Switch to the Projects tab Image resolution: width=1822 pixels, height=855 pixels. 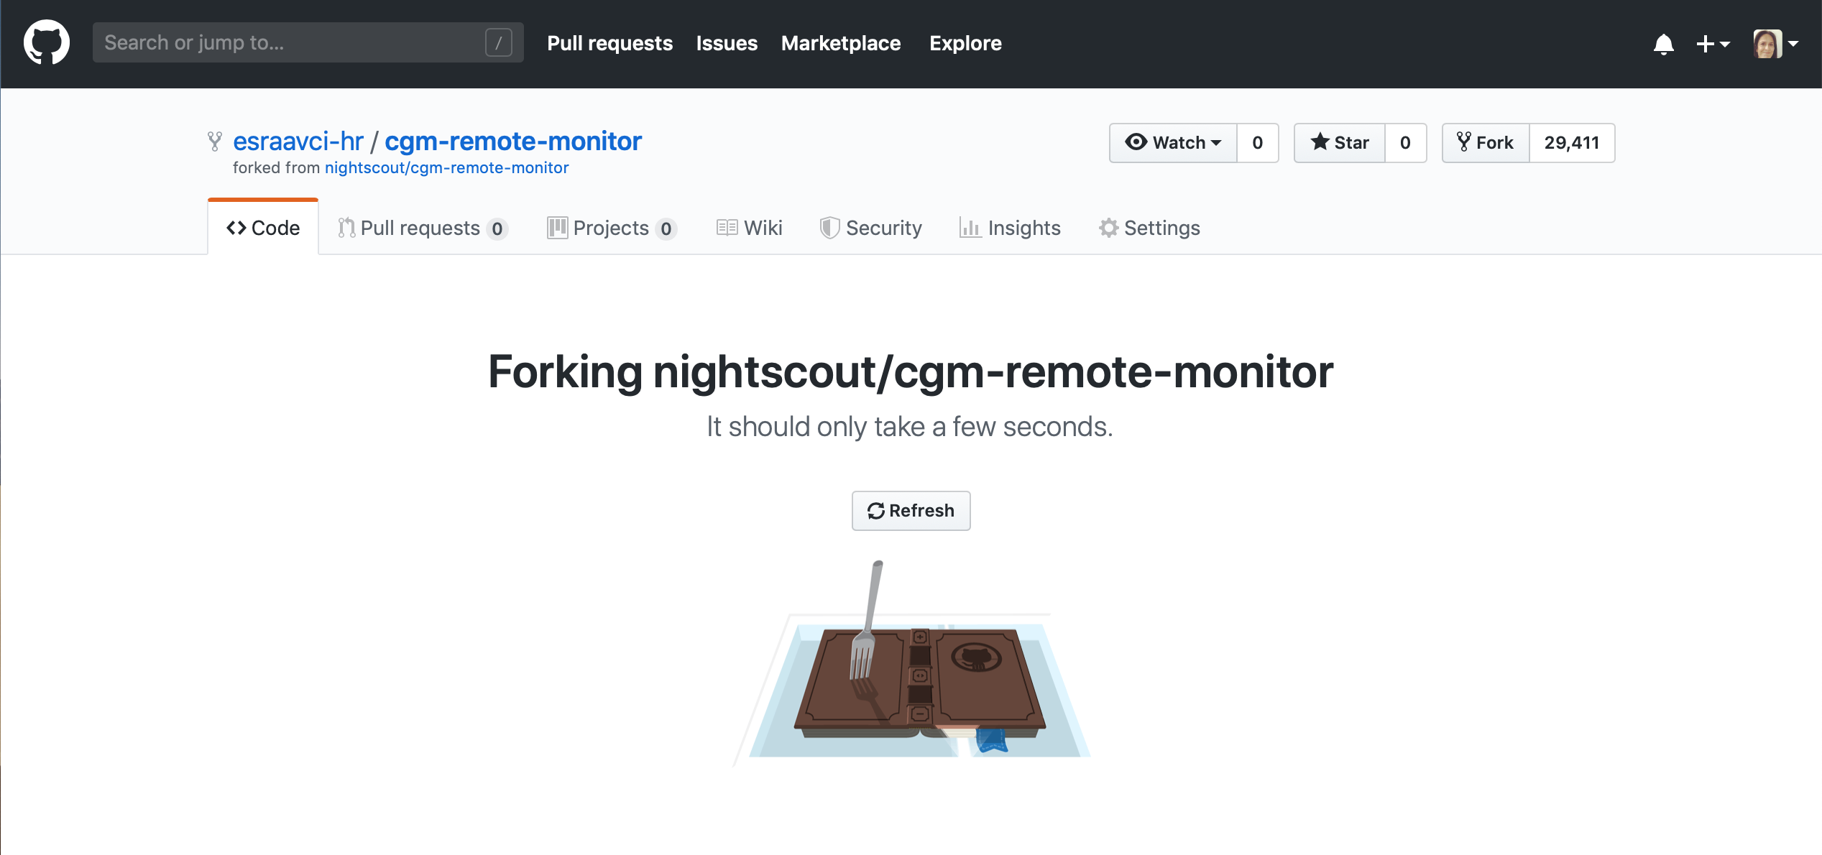pyautogui.click(x=612, y=228)
